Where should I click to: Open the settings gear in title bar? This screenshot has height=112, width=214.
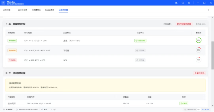coord(189,3)
